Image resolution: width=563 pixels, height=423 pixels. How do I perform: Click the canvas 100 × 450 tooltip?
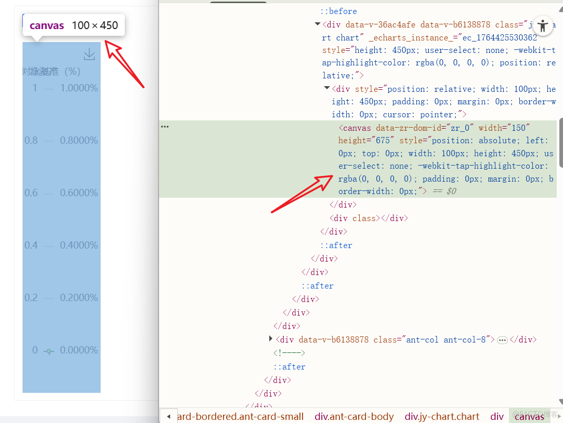[74, 25]
